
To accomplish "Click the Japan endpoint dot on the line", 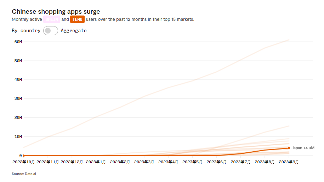I will pos(289,148).
